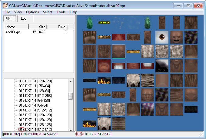Select tree item 009-DXT1-1-[256x64]
This screenshot has width=206, height=139.
[34, 86]
